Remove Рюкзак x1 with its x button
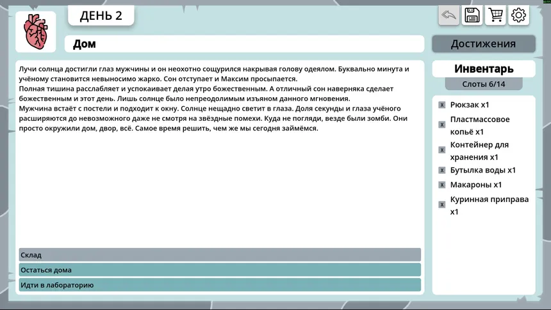This screenshot has width=551, height=310. pyautogui.click(x=442, y=105)
